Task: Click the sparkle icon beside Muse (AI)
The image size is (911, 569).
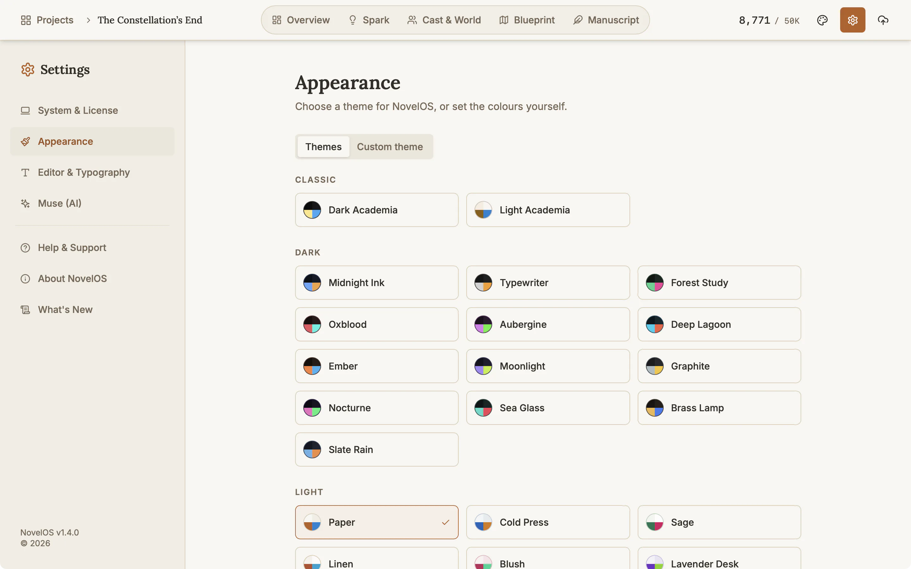Action: (25, 204)
